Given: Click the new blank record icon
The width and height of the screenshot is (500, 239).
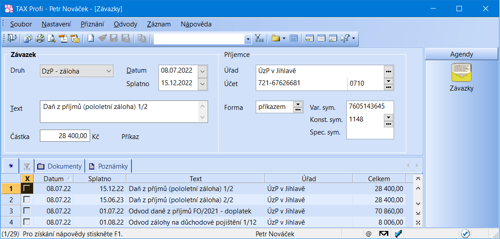Looking at the screenshot, I should pyautogui.click(x=91, y=39).
